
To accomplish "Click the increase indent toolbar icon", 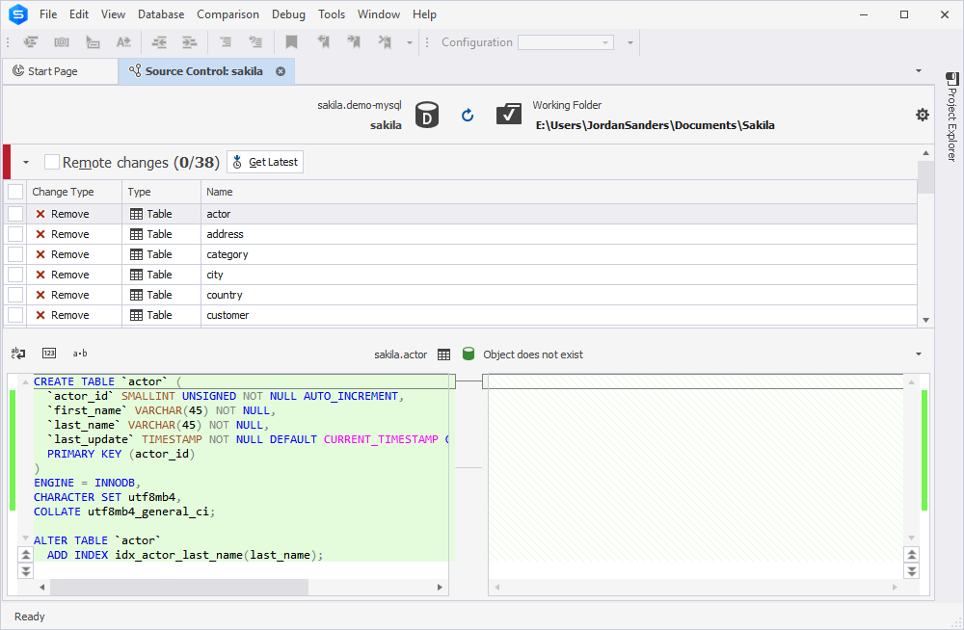I will [189, 41].
